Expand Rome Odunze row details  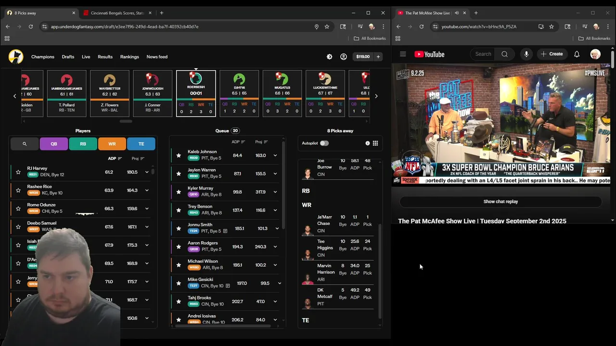point(147,209)
